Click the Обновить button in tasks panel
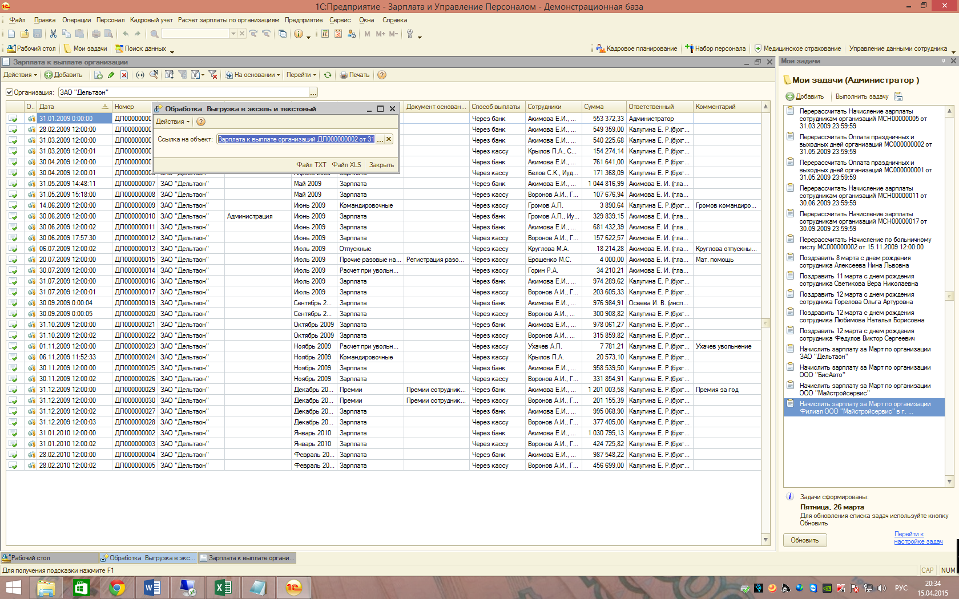The image size is (959, 599). [x=805, y=540]
